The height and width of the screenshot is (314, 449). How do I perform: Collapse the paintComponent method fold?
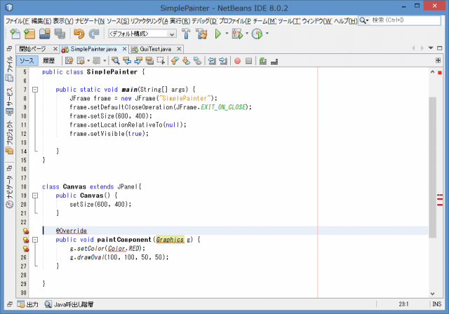tap(35, 240)
